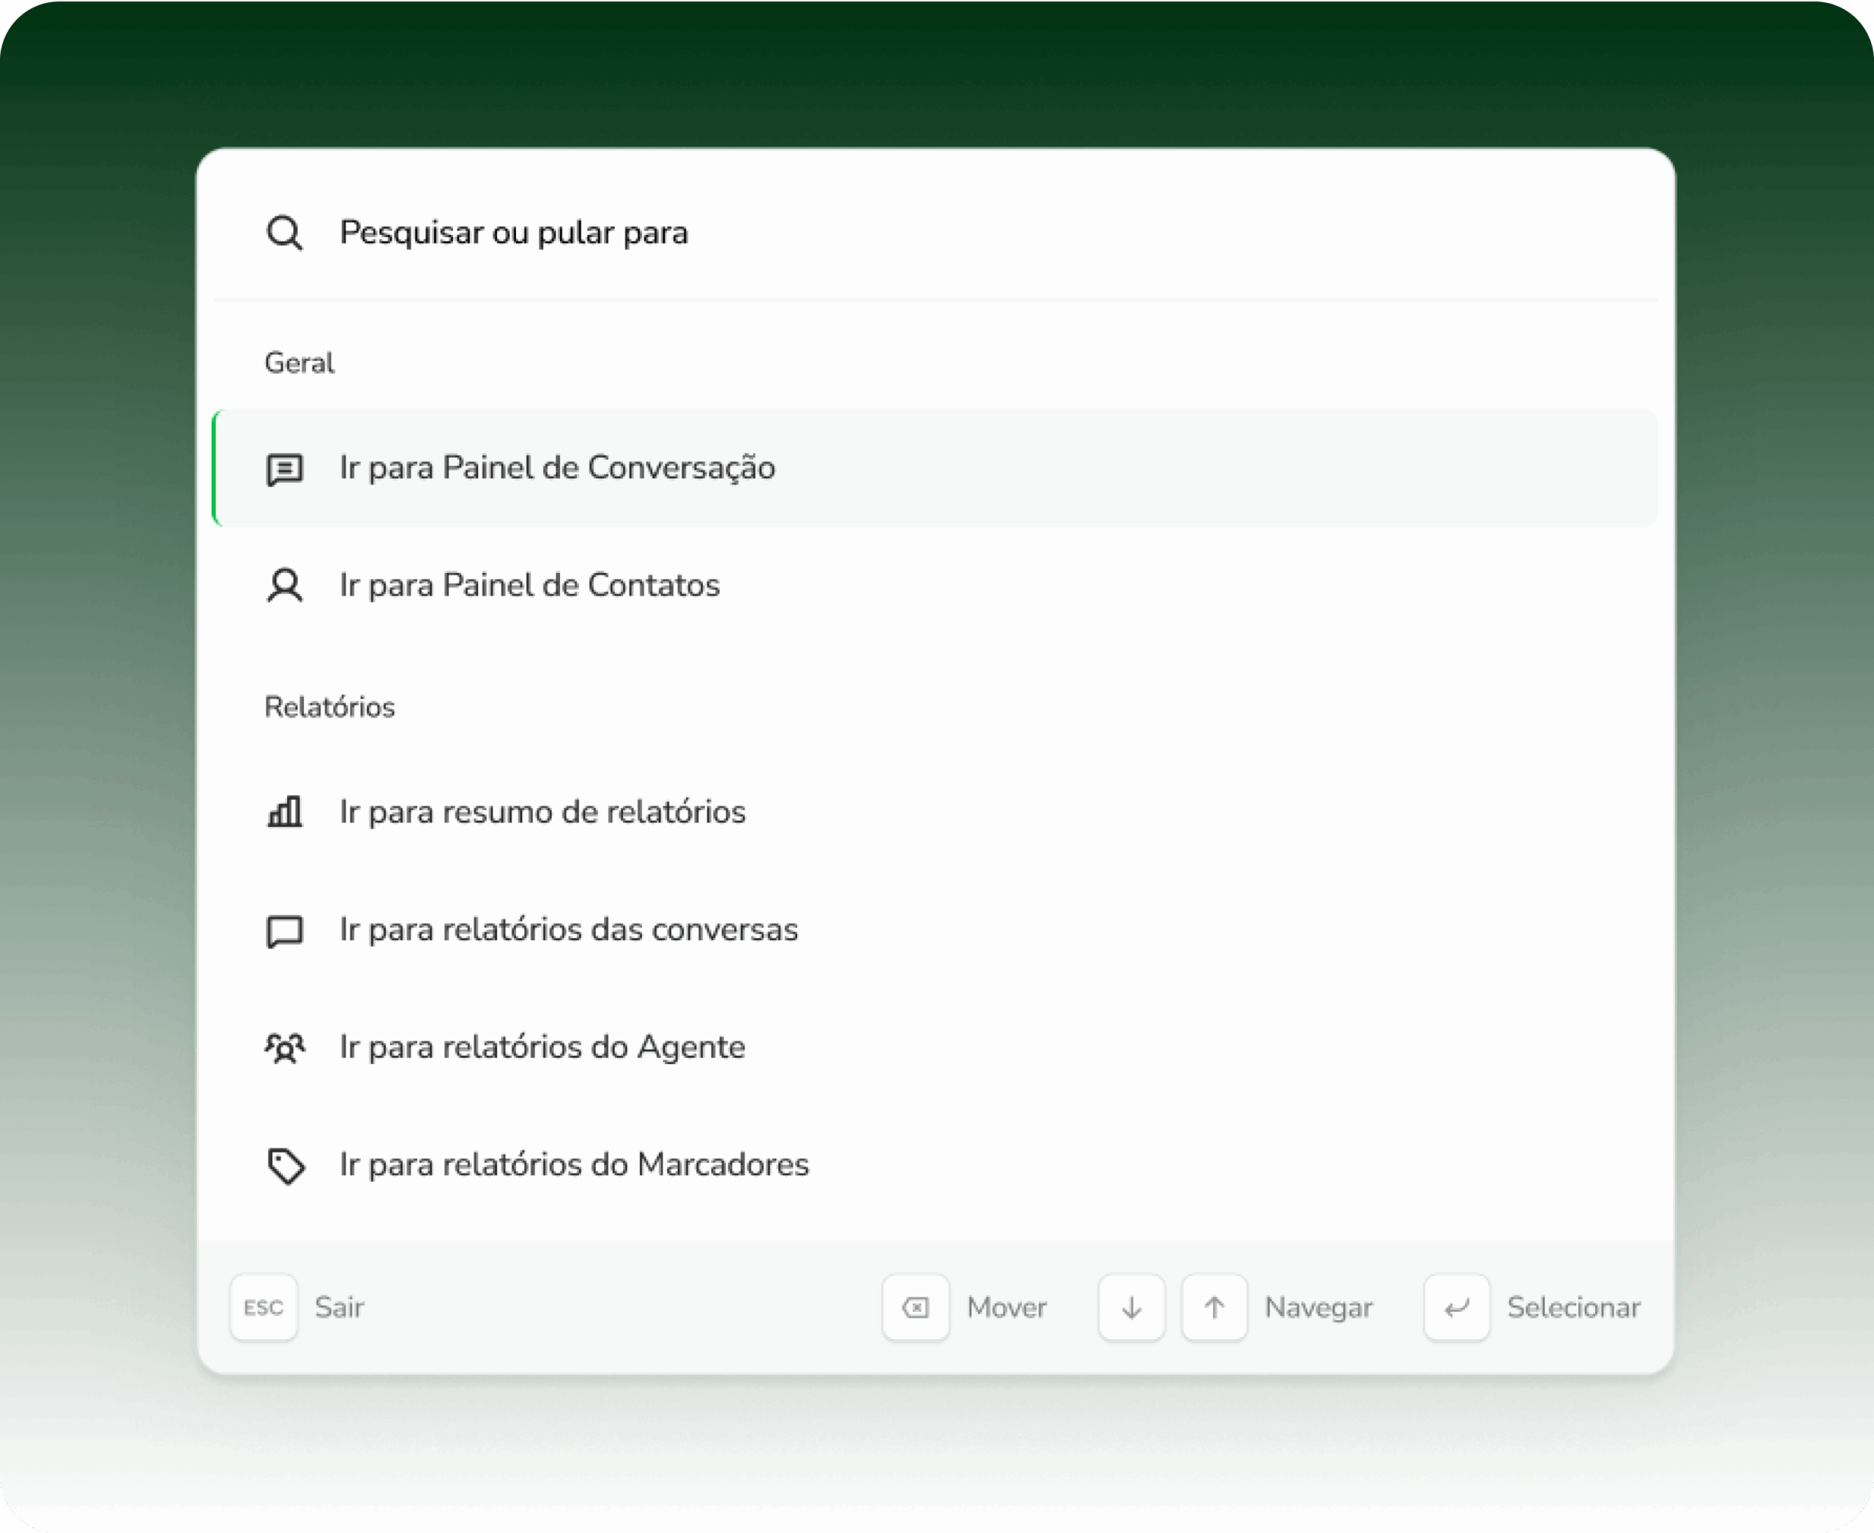The height and width of the screenshot is (1533, 1874).
Task: Select 'relatórios do Agente' item
Action: coord(542,1047)
